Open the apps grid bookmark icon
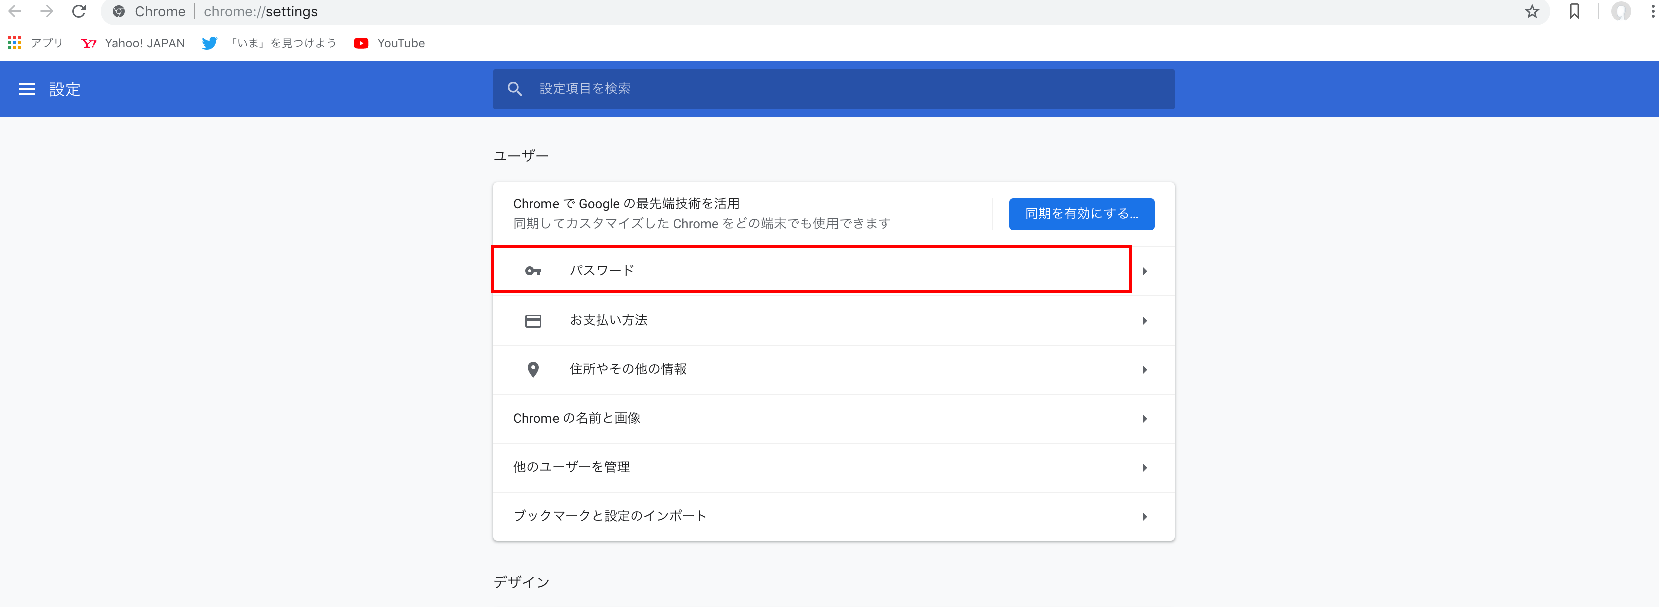The image size is (1659, 607). pyautogui.click(x=14, y=43)
